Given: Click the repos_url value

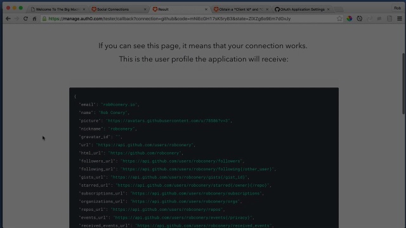Looking at the screenshot, I should [x=167, y=210].
